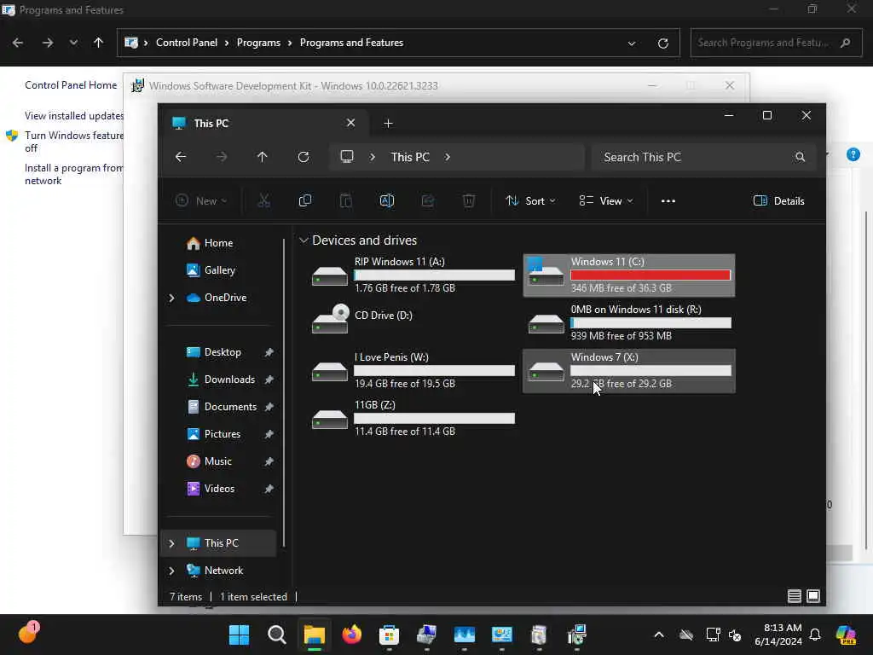Viewport: 873px width, 655px height.
Task: Open Gallery in the navigation pane
Action: (211, 270)
